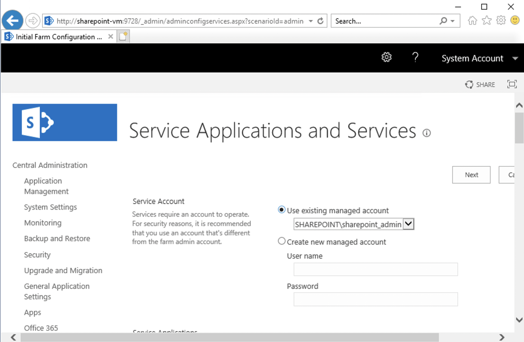Go to browser home page icon

[x=472, y=21]
